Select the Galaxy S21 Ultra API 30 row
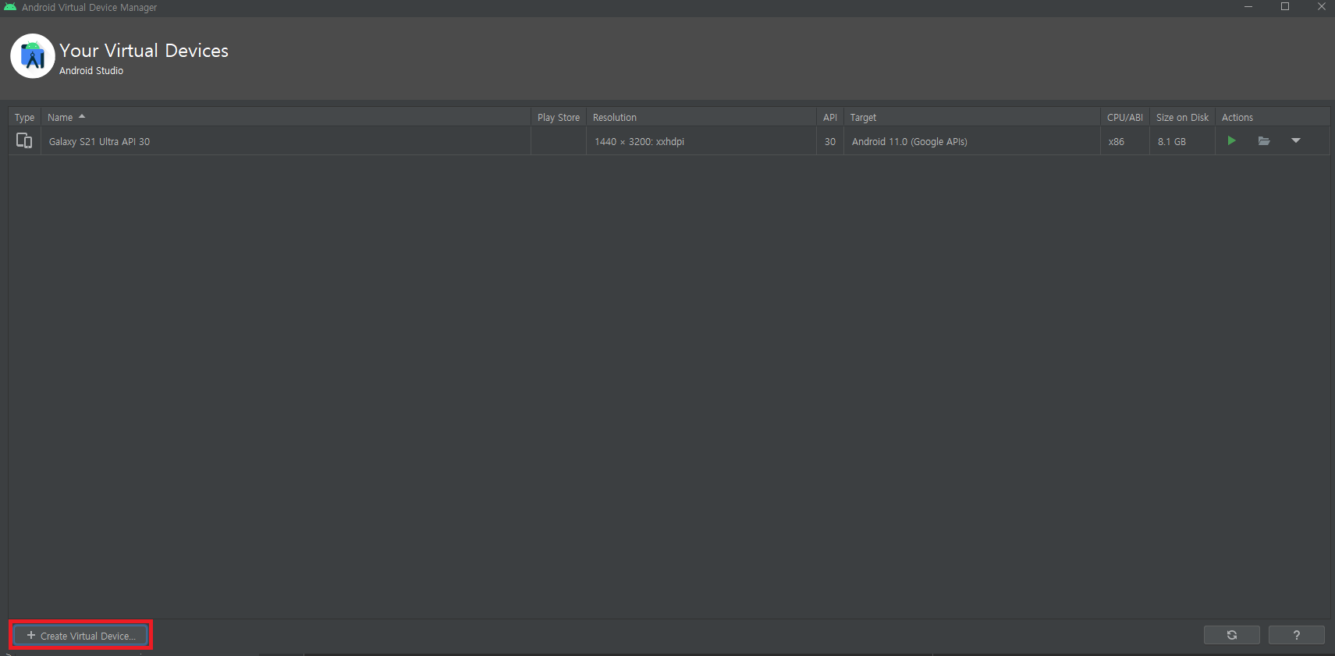 click(x=669, y=141)
